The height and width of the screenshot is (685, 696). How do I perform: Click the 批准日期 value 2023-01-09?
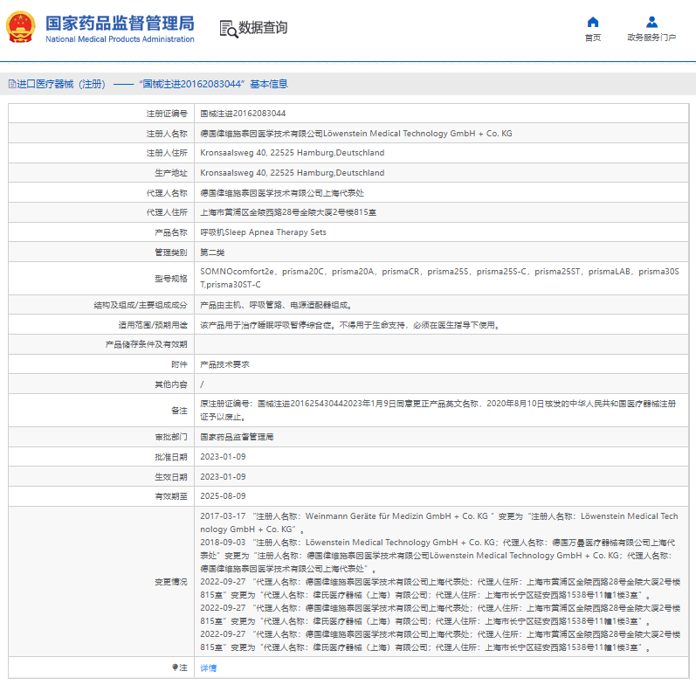click(223, 457)
